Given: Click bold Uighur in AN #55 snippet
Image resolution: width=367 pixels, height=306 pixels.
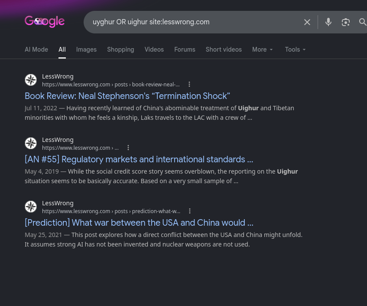Looking at the screenshot, I should [x=287, y=171].
